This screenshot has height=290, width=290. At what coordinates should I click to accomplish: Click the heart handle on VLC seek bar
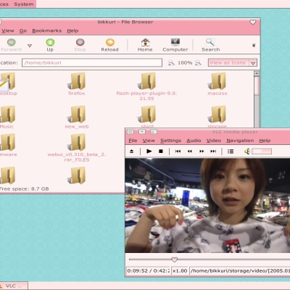tap(174, 260)
